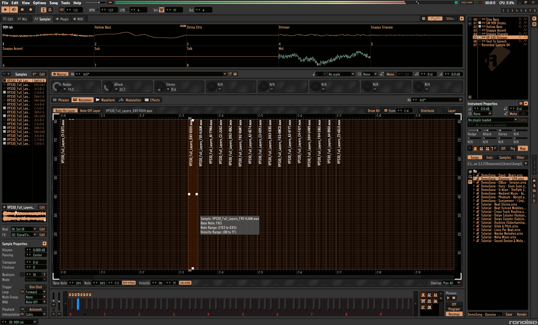Open the Mute Group None dropdown

click(x=36, y=297)
